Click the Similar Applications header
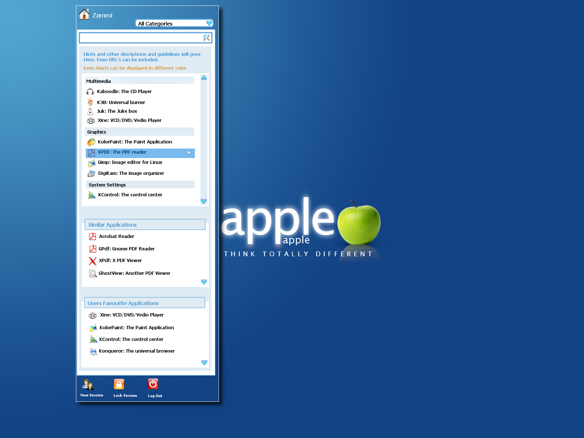 pyautogui.click(x=145, y=224)
